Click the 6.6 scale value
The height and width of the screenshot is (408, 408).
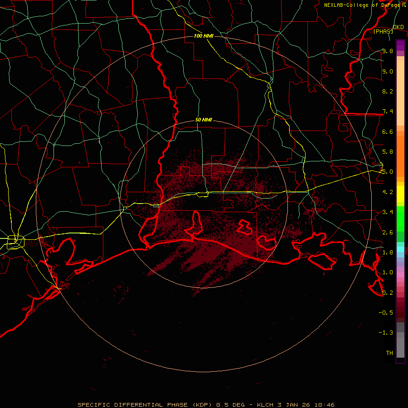388,131
